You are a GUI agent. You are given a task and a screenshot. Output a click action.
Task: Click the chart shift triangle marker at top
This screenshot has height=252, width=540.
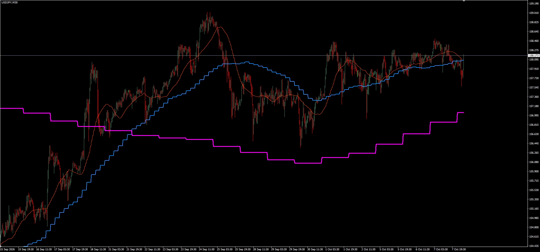(463, 1)
